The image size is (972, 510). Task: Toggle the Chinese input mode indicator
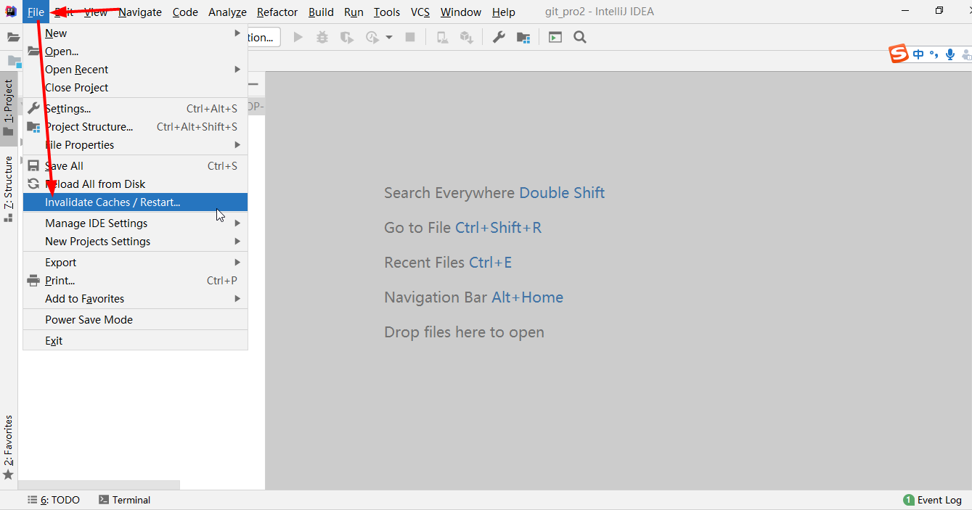[x=918, y=54]
